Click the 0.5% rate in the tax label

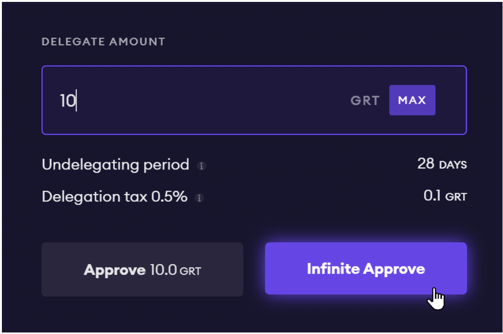[x=169, y=197]
